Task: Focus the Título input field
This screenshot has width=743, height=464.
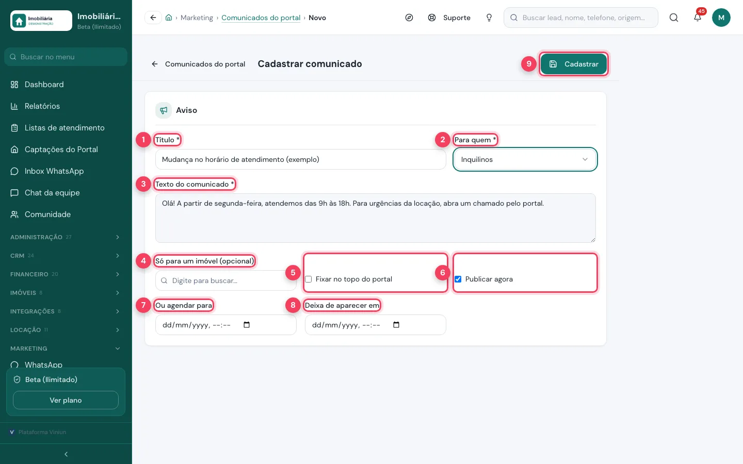Action: 301,159
